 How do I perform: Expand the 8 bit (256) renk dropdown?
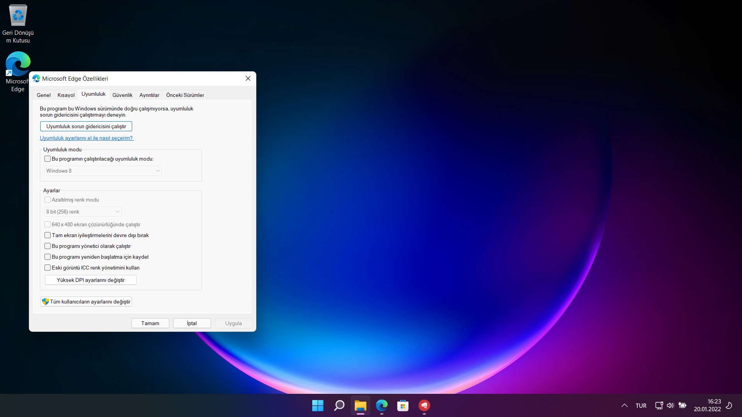tap(83, 212)
